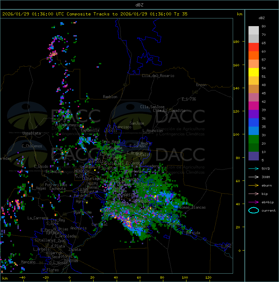The image size is (279, 282).
Task: Pick the indigo swatch between 10 and 5
Action: [254, 156]
